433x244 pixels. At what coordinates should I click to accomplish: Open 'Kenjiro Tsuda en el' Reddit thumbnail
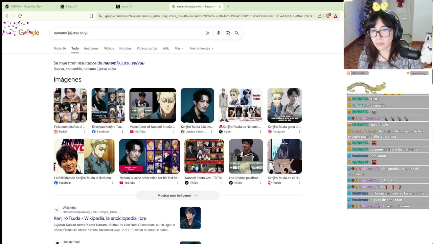pos(284,157)
